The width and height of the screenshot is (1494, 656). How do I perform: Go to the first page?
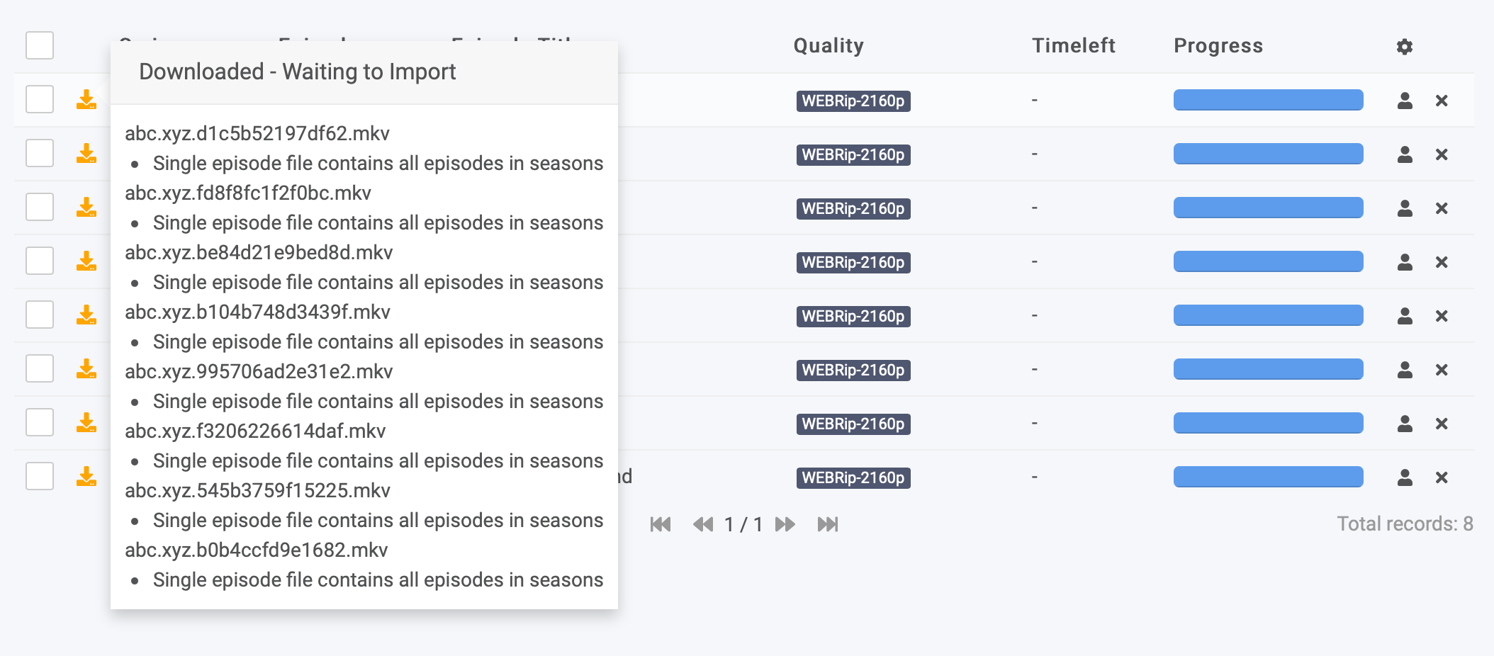[x=660, y=524]
